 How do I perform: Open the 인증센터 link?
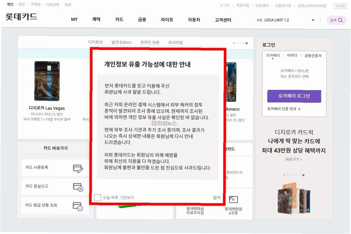pyautogui.click(x=262, y=5)
